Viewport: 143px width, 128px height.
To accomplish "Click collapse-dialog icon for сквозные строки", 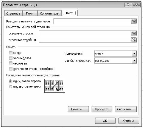I will pos(134,33).
